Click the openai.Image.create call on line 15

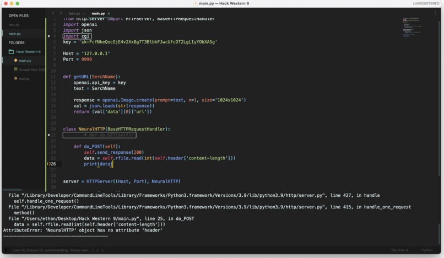(174, 100)
